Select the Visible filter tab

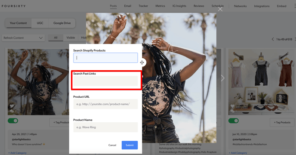coord(71,37)
